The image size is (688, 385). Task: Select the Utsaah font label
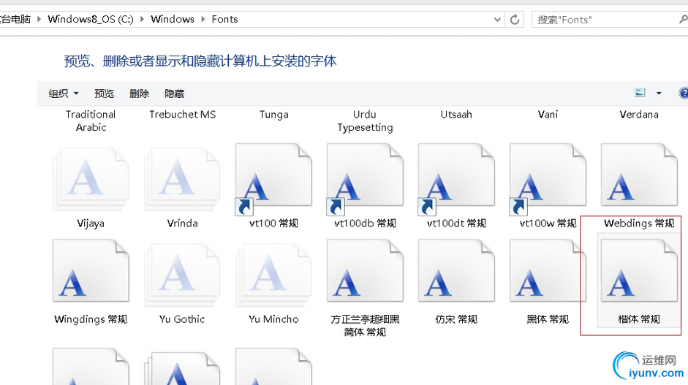coord(456,115)
